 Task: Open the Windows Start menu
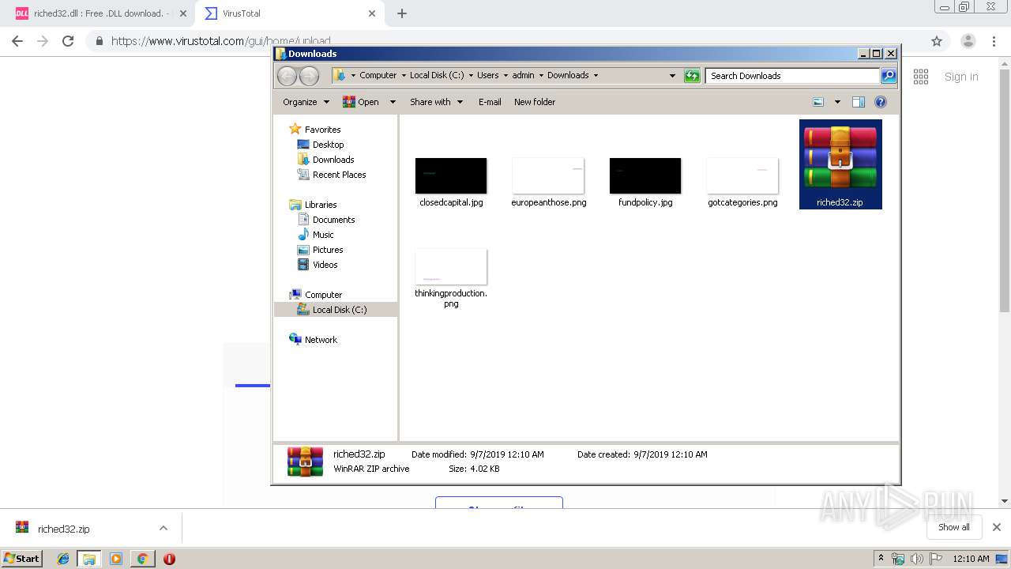coord(22,558)
